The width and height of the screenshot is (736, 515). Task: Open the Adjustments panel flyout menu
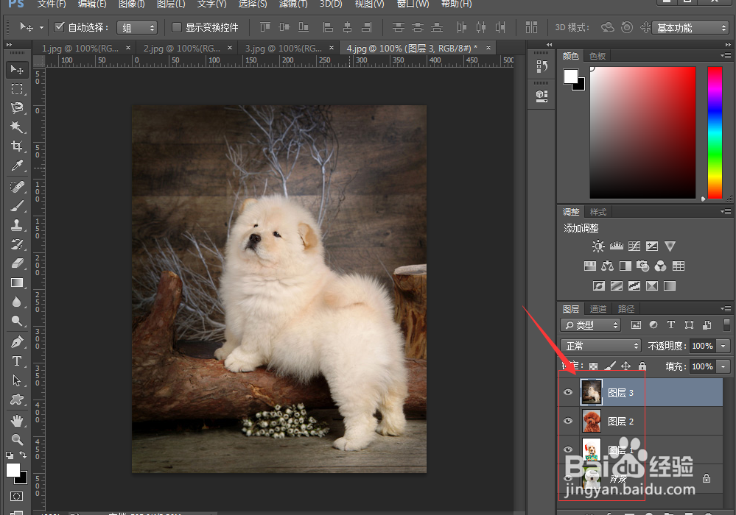tap(726, 212)
